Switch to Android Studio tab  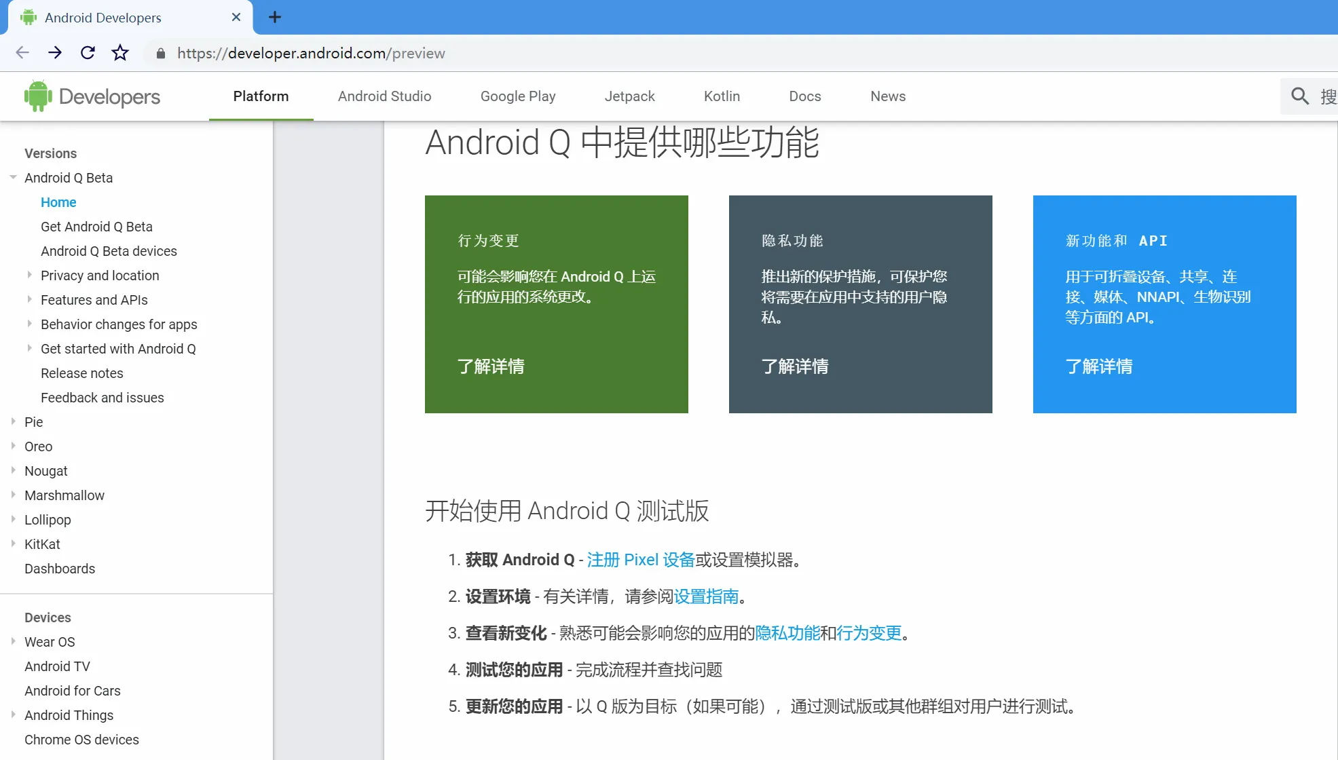[385, 96]
